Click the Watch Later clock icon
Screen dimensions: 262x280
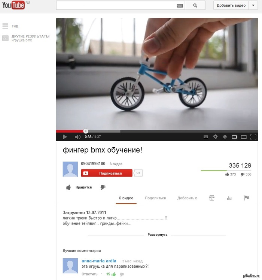point(225,137)
